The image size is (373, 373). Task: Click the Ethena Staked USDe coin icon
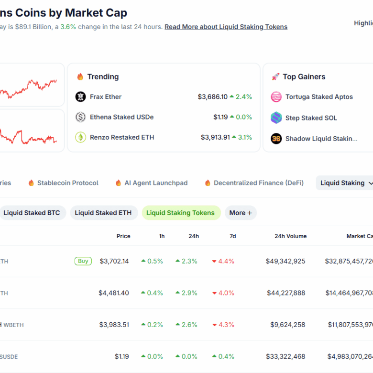pyautogui.click(x=80, y=117)
